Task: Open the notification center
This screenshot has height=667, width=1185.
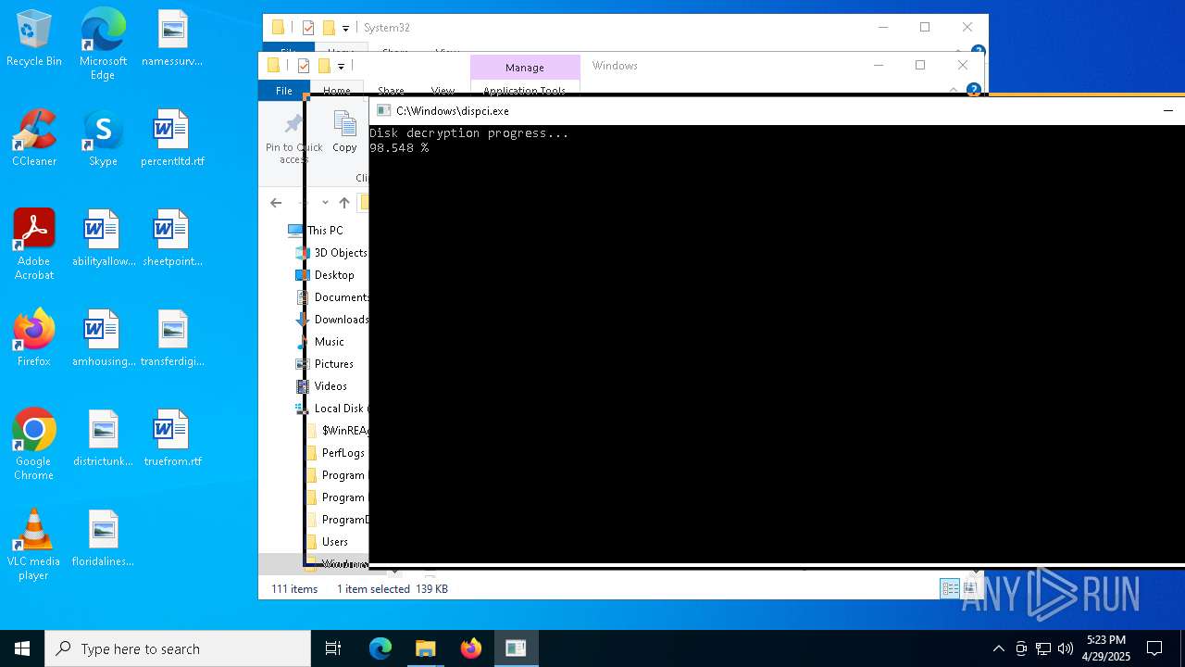Action: pyautogui.click(x=1154, y=648)
